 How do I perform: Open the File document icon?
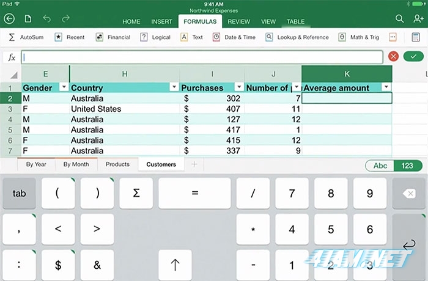pyautogui.click(x=28, y=19)
